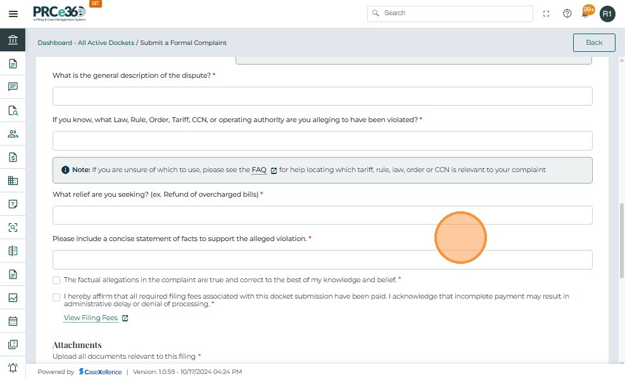Image resolution: width=625 pixels, height=379 pixels.
Task: Click the calendar sidebar icon
Action: point(13,321)
